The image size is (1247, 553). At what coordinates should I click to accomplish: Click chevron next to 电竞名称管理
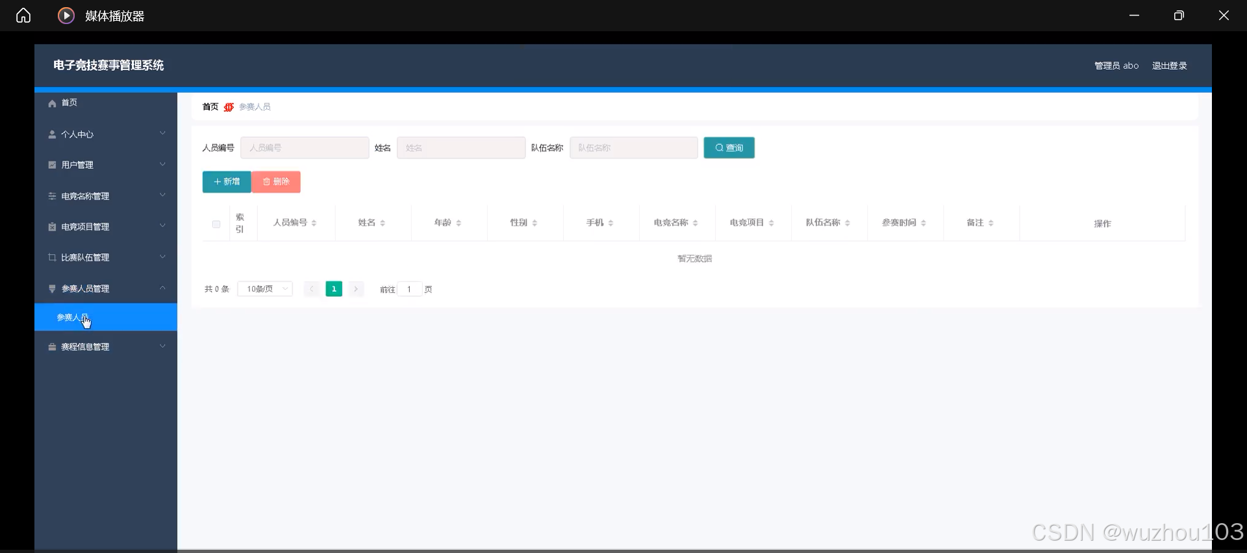click(162, 195)
